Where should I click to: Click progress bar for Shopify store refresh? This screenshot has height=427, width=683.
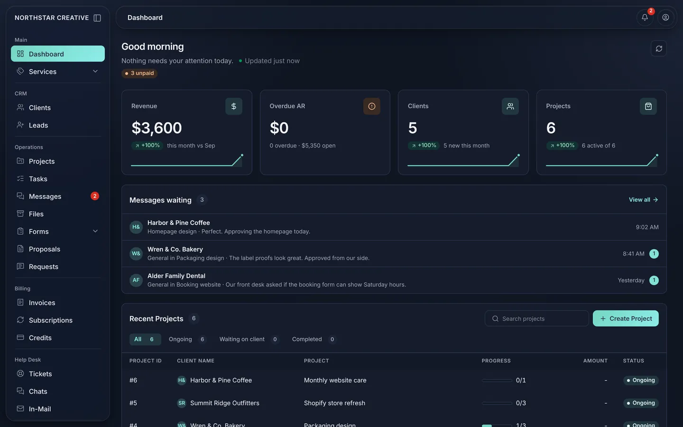click(x=497, y=403)
